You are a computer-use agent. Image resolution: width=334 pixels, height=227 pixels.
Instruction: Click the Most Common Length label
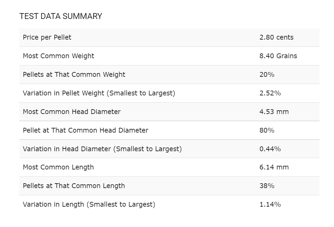tap(58, 167)
